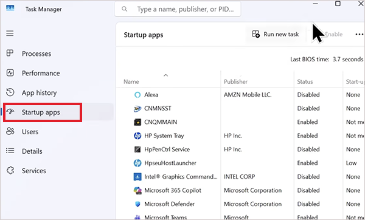The height and width of the screenshot is (220, 365).
Task: Open the Users page
Action: click(30, 132)
